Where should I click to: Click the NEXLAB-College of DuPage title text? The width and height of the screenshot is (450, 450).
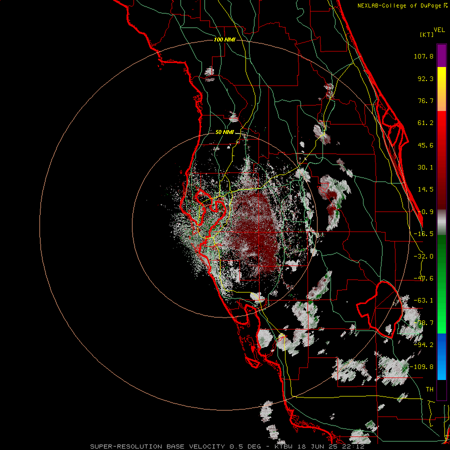click(x=399, y=5)
